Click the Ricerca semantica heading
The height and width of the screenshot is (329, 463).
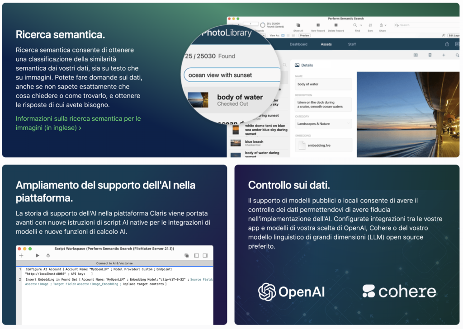pyautogui.click(x=60, y=34)
